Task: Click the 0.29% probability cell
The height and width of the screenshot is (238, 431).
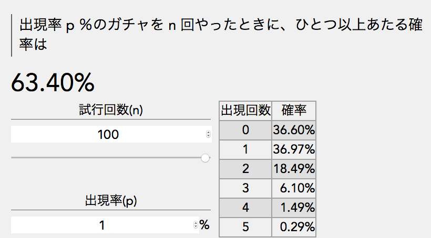Action: pyautogui.click(x=294, y=228)
